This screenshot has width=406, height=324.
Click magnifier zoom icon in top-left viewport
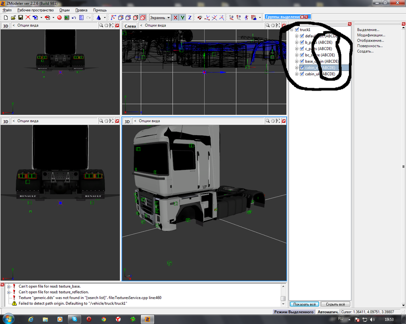[x=101, y=25]
